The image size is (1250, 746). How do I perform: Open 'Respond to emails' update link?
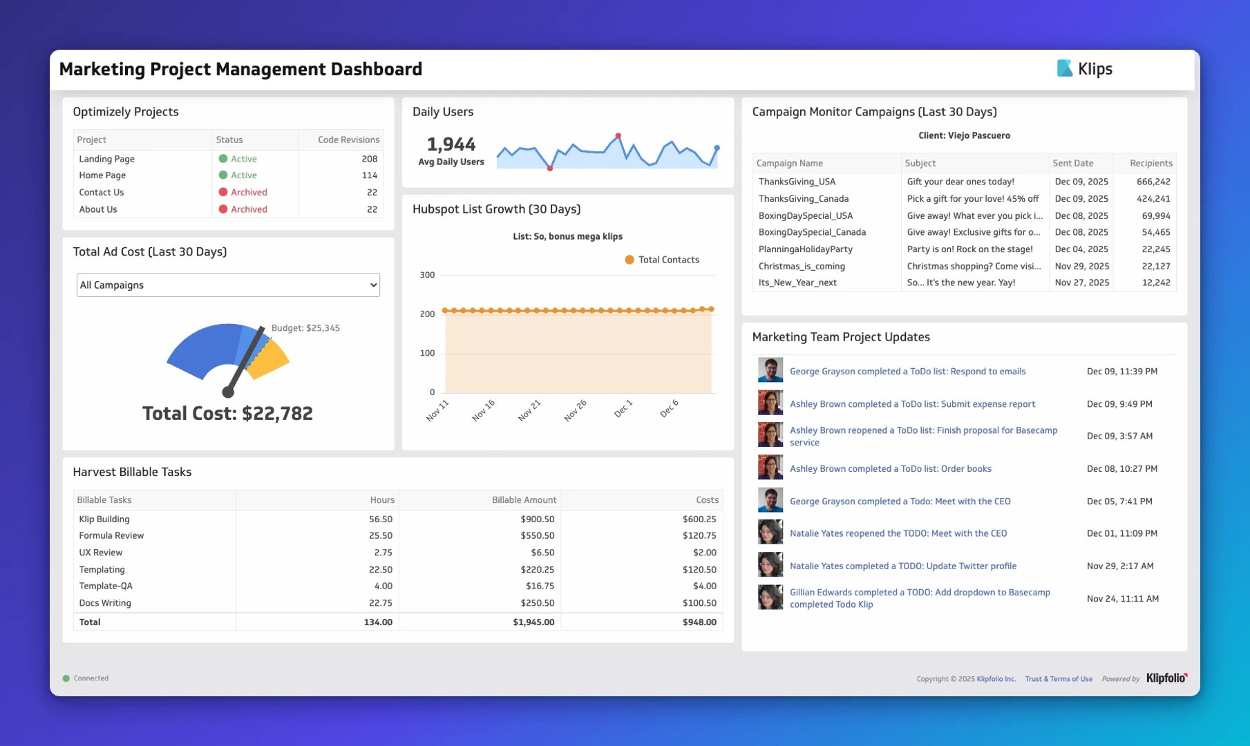tap(907, 372)
